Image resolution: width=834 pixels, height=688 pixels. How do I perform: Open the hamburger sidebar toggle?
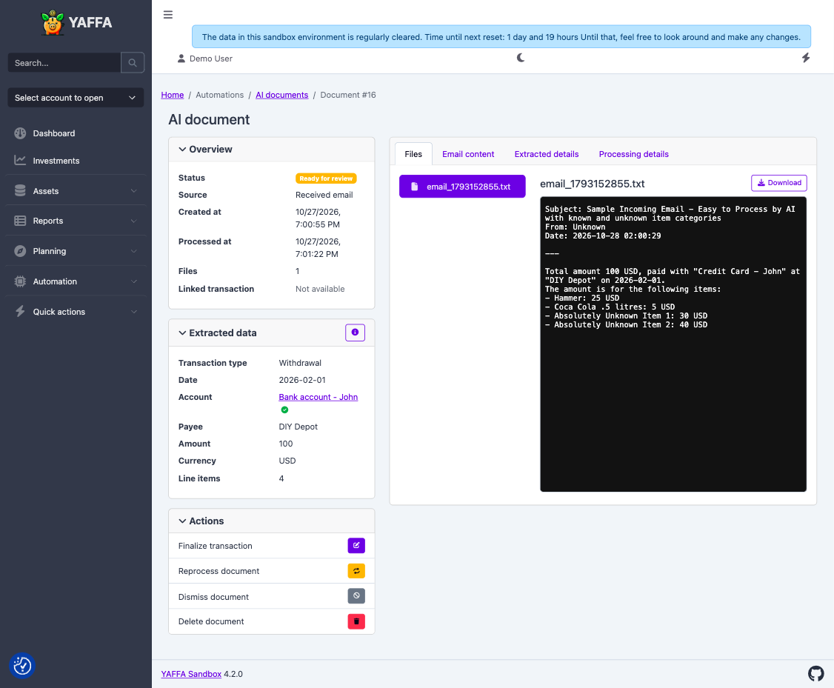click(x=168, y=14)
